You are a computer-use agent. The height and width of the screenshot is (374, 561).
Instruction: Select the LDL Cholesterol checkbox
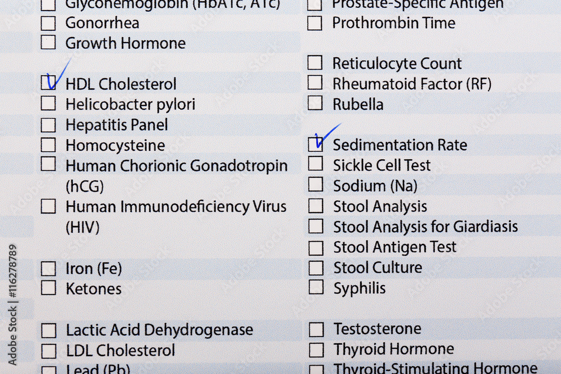tap(49, 352)
